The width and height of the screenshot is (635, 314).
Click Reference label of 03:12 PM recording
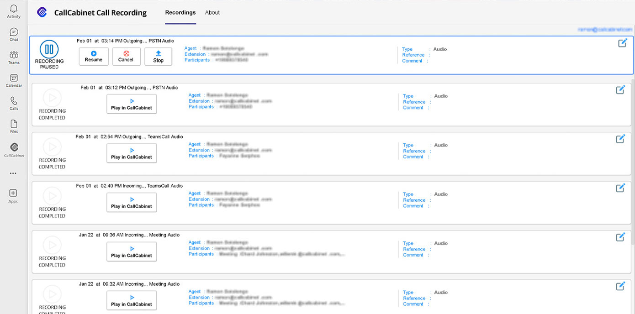click(414, 102)
